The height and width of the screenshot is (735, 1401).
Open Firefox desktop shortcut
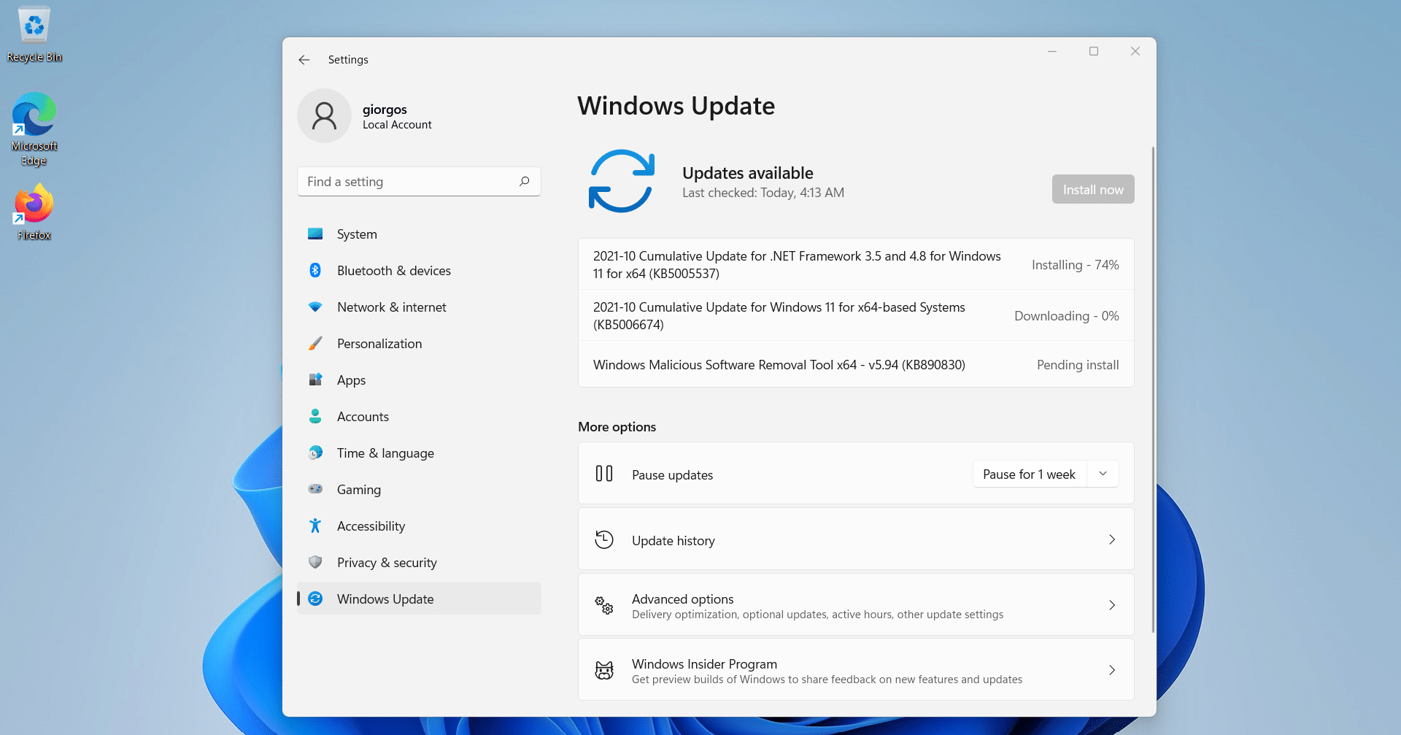click(34, 212)
